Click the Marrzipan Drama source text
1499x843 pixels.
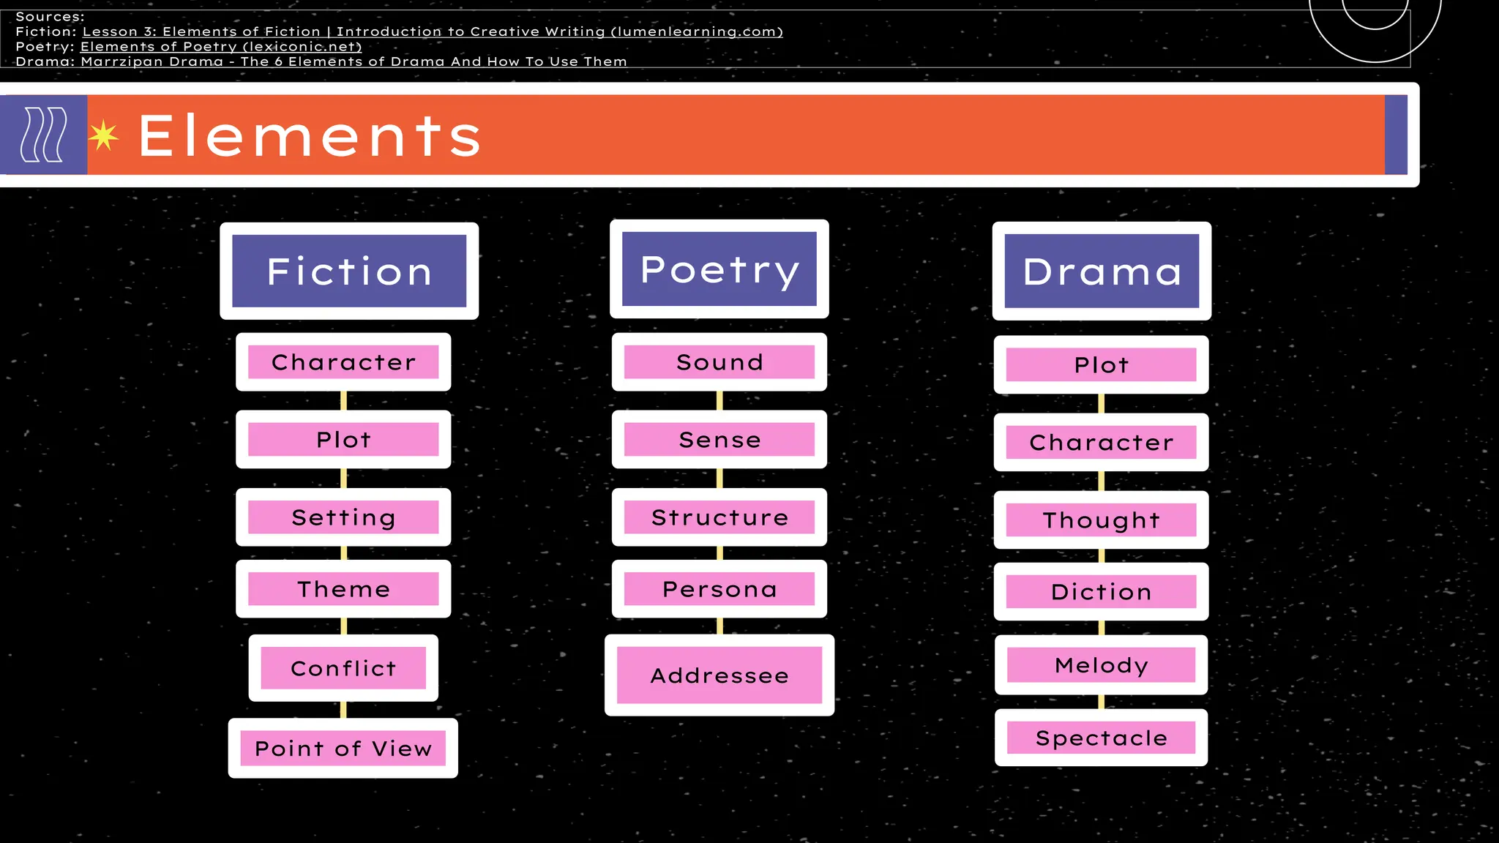pyautogui.click(x=354, y=61)
